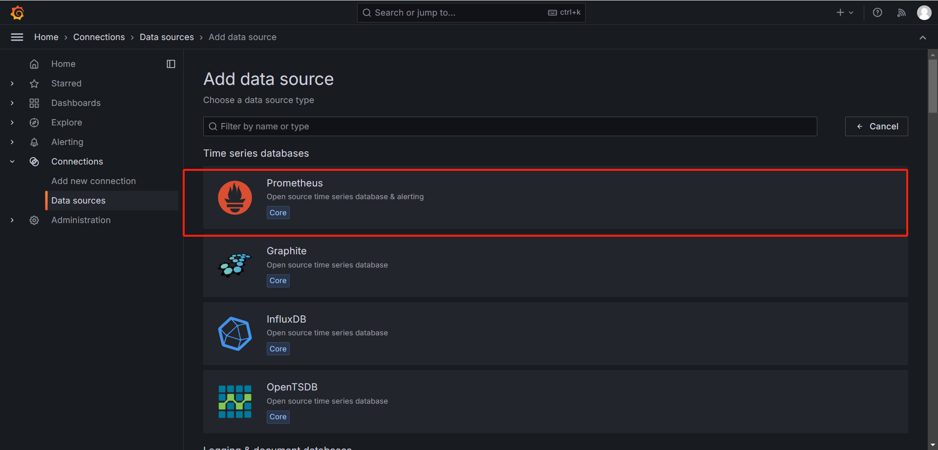Click the search magnifier in top bar

[x=367, y=13]
